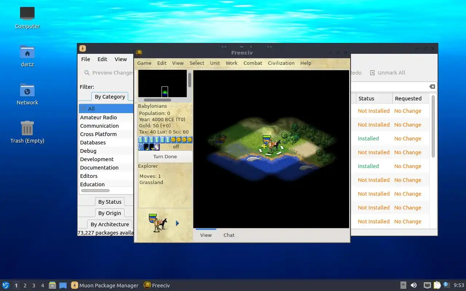Screen dimensions: 466x291
Task: Select the Education category
Action: (106, 184)
